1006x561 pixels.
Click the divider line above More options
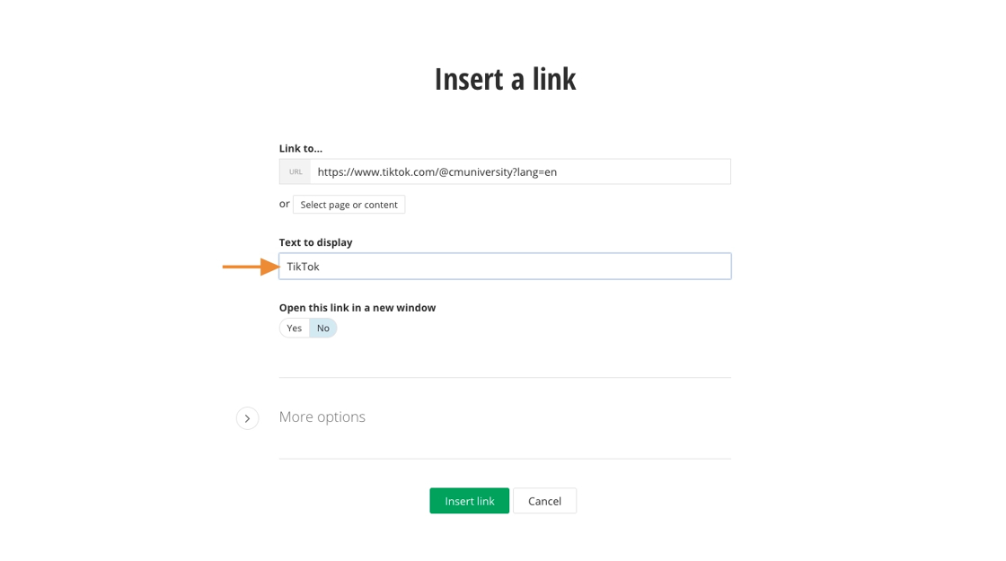(505, 378)
